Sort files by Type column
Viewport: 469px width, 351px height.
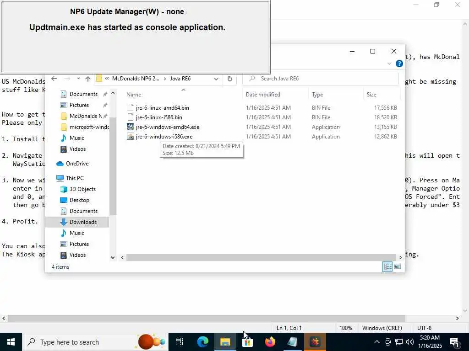click(x=317, y=95)
